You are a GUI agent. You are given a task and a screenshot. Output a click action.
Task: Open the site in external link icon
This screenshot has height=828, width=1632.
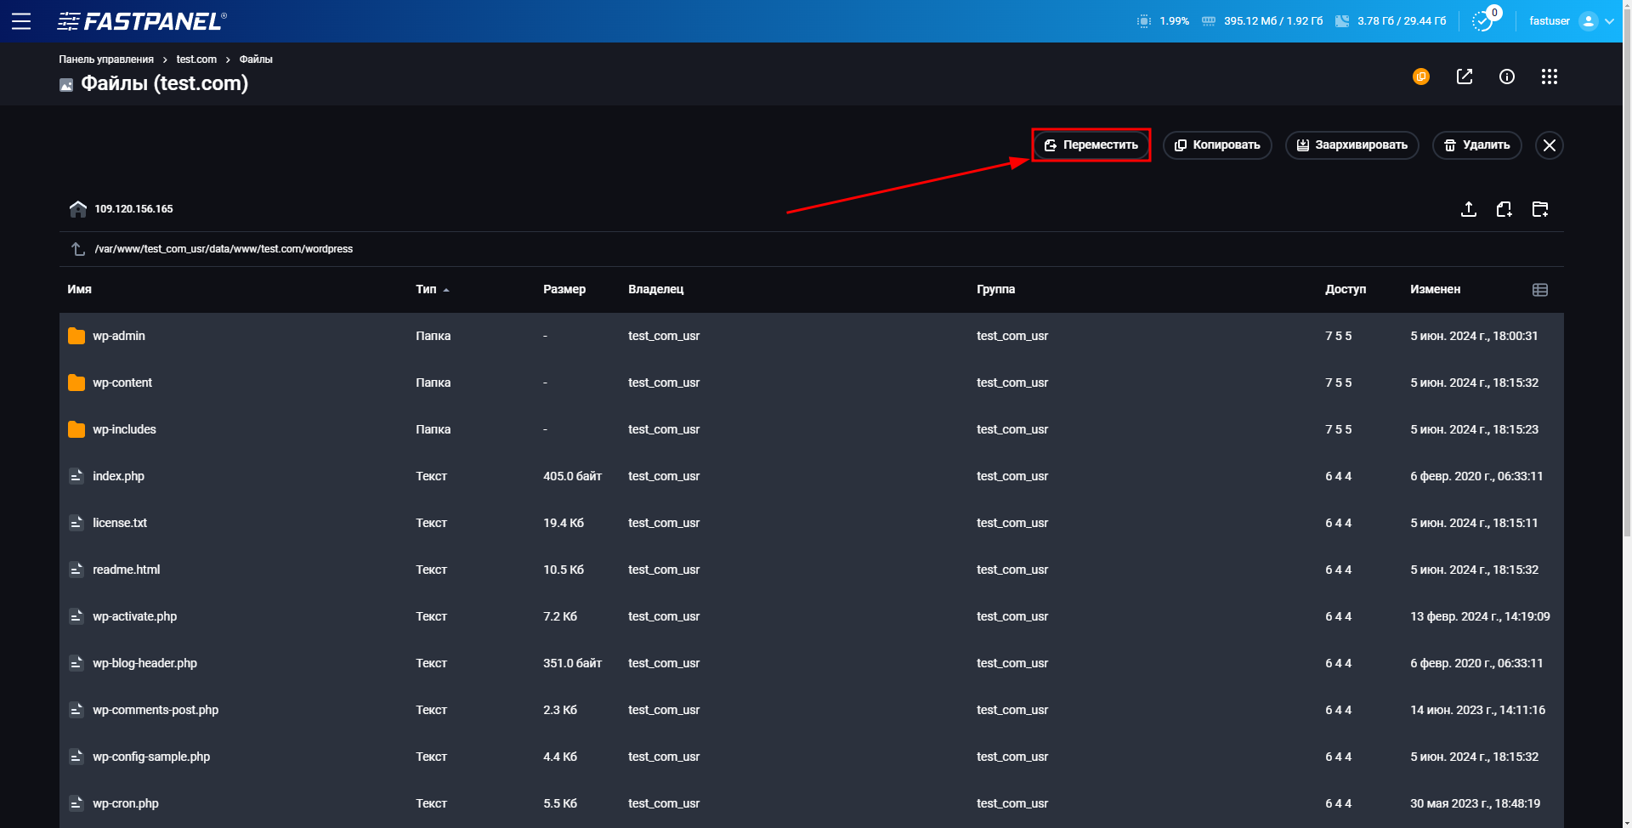tap(1465, 77)
